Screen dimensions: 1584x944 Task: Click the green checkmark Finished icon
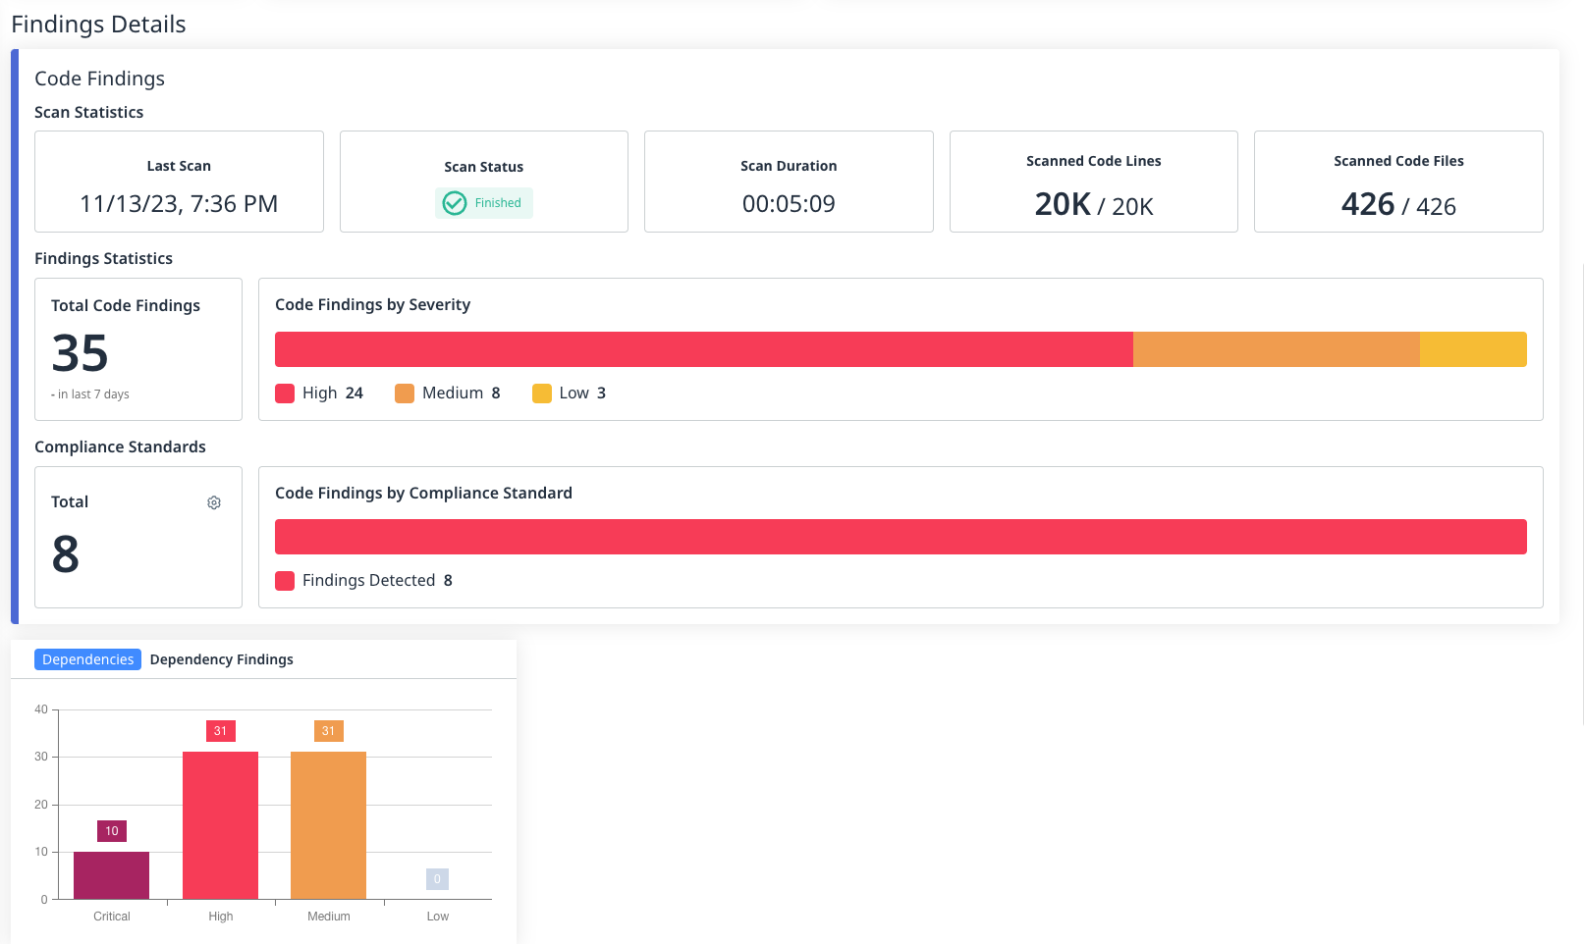(454, 203)
